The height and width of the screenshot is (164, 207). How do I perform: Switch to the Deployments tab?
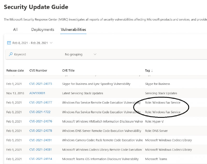[43, 30]
